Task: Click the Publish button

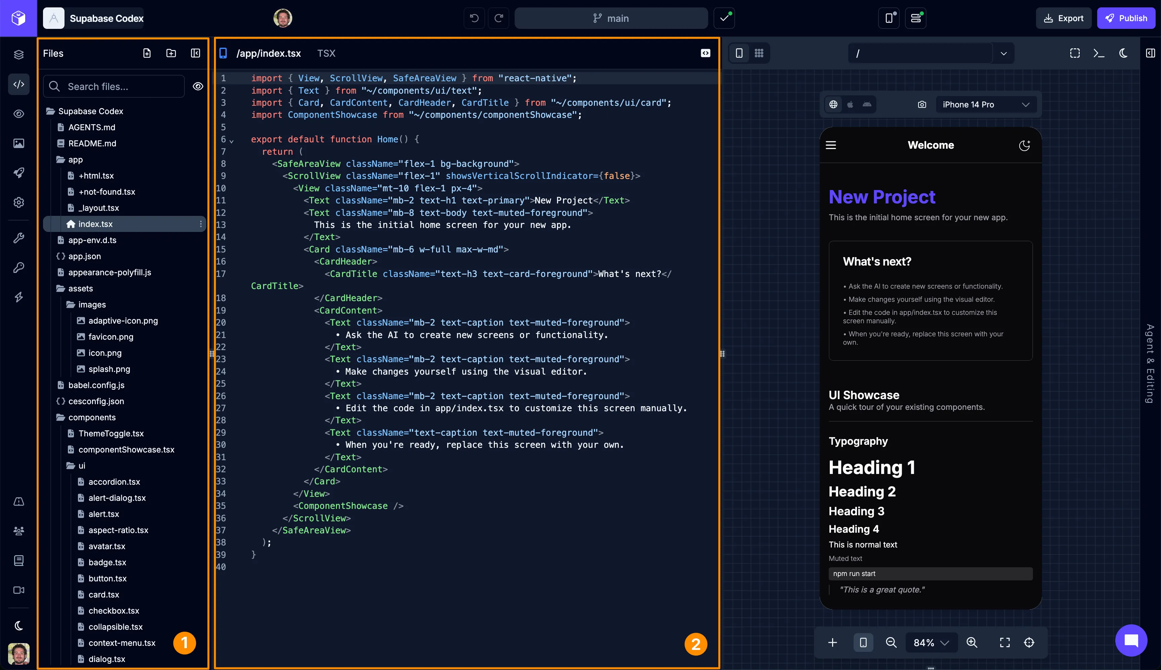Action: (1126, 18)
